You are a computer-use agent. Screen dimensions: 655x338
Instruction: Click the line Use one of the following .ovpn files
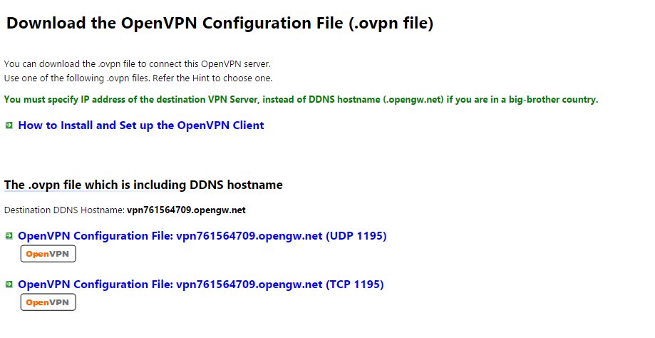(x=138, y=78)
